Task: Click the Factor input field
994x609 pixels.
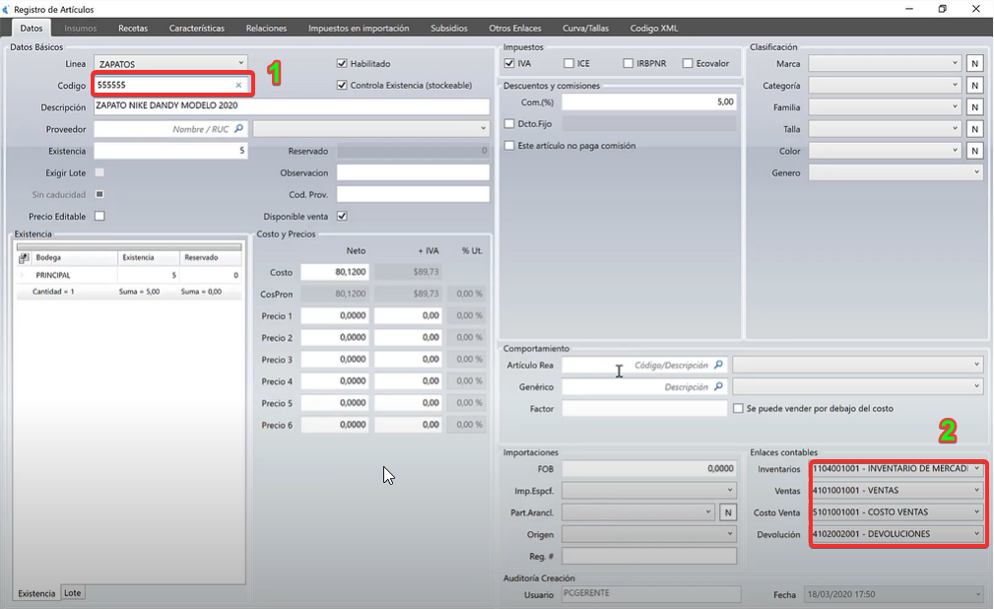Action: tap(644, 409)
